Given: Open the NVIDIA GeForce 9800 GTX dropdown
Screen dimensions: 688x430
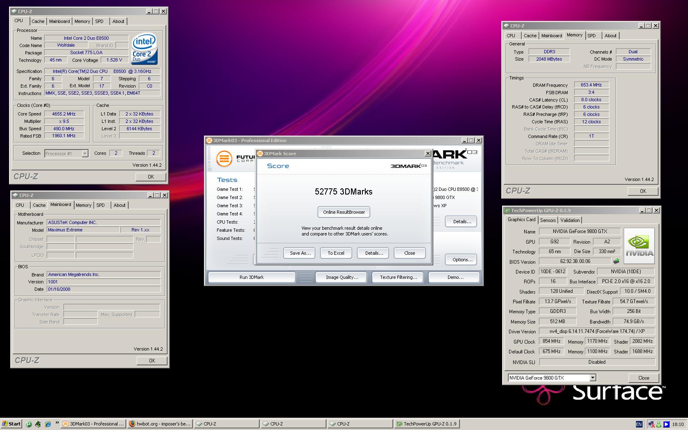Looking at the screenshot, I should 593,378.
